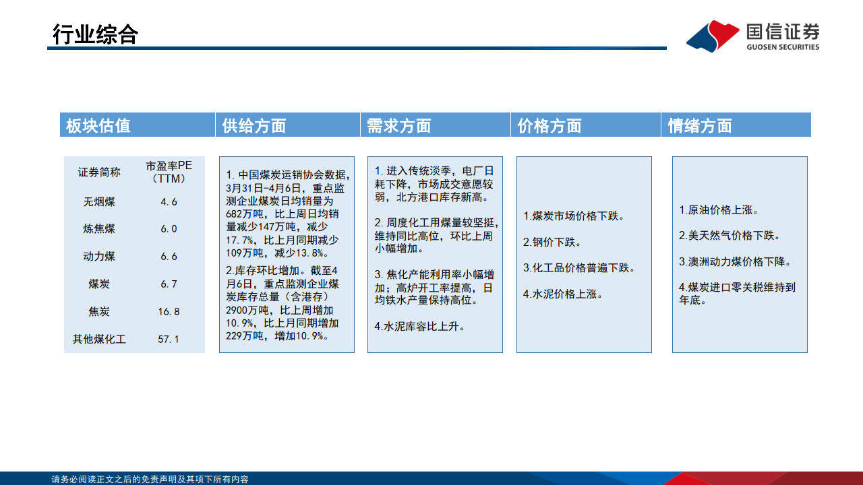
Task: Select the 板块估值 header
Action: pyautogui.click(x=138, y=125)
